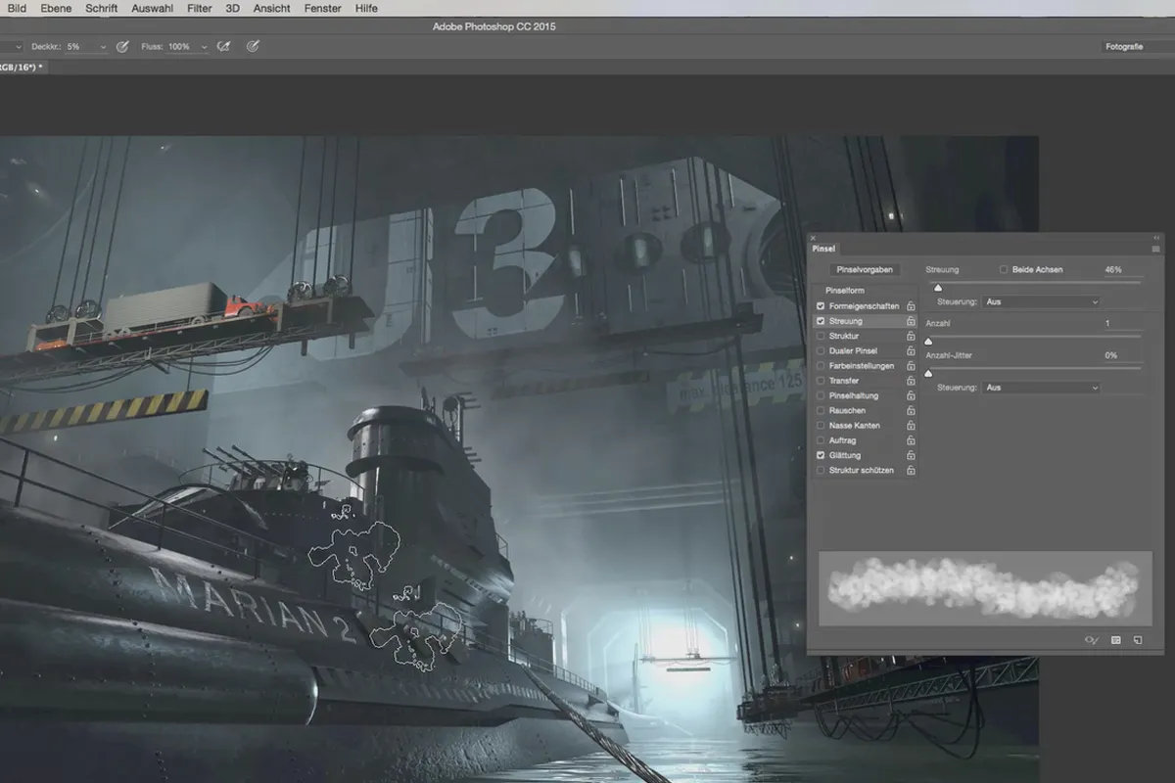This screenshot has height=783, width=1175.
Task: Enable the Struktur schützen checkbox
Action: [x=821, y=471]
